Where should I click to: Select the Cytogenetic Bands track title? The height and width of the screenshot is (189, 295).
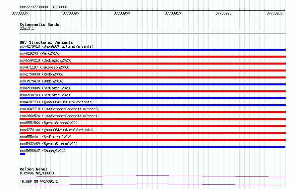39,24
